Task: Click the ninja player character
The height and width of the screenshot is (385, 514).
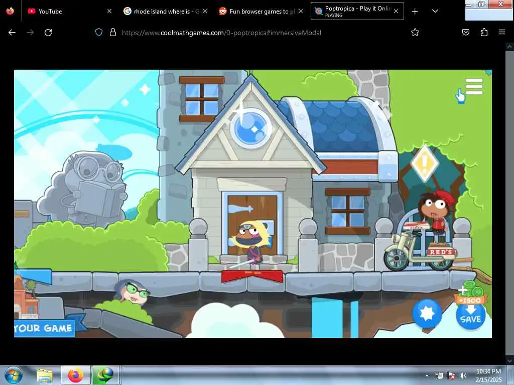Action: (252, 244)
